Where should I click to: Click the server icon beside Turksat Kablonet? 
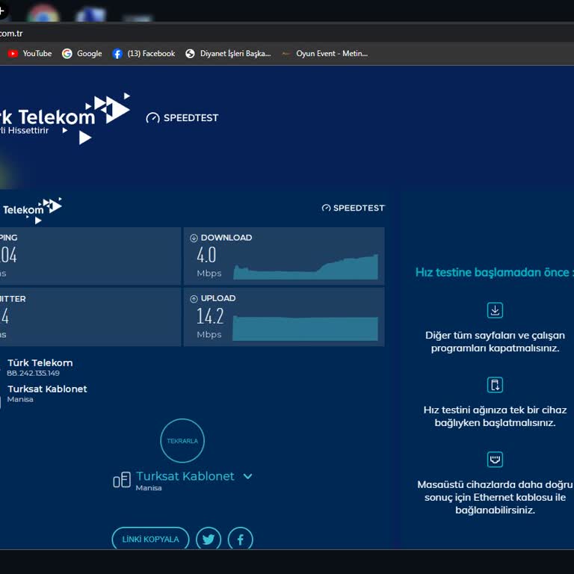[x=122, y=480]
